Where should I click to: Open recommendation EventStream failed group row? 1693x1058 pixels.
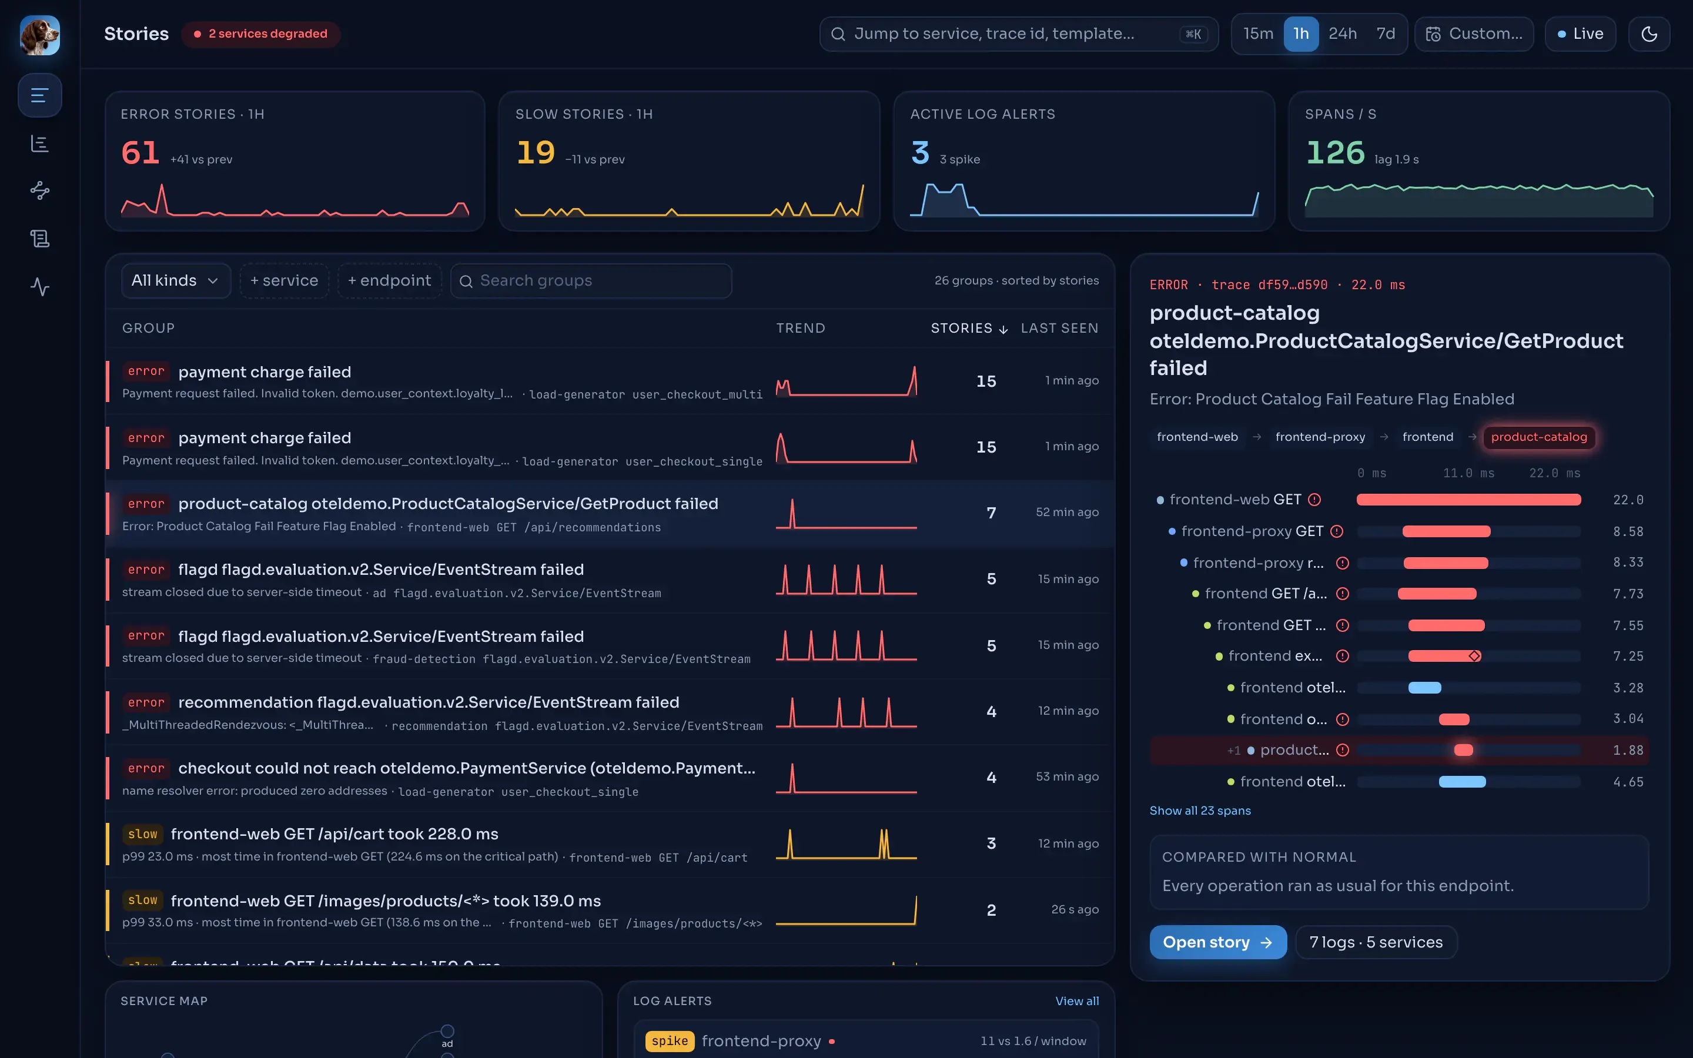pos(610,712)
